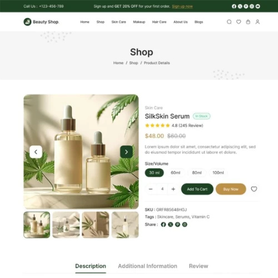This screenshot has width=278, height=278.
Task: Open the user account icon
Action: tap(257, 22)
